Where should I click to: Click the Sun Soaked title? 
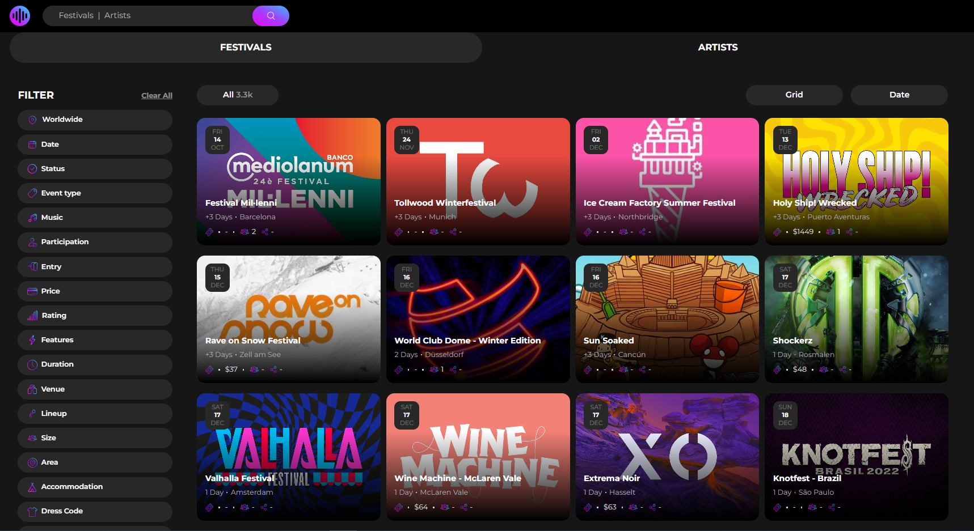coord(609,341)
